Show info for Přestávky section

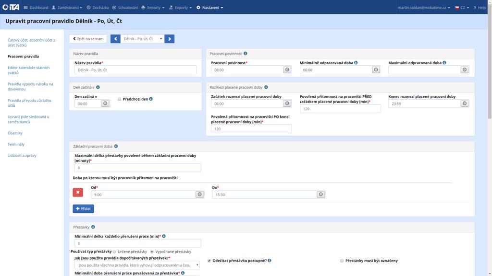pyautogui.click(x=93, y=227)
